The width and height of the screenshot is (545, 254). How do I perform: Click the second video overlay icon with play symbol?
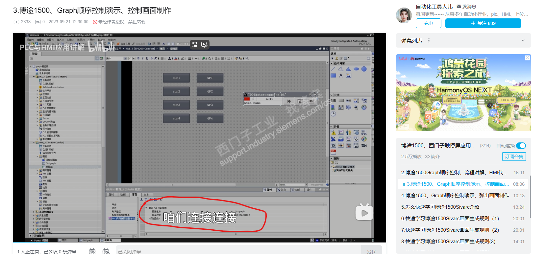[x=204, y=44]
